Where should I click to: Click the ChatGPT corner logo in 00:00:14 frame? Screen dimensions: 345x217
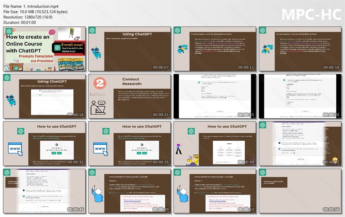(262, 30)
